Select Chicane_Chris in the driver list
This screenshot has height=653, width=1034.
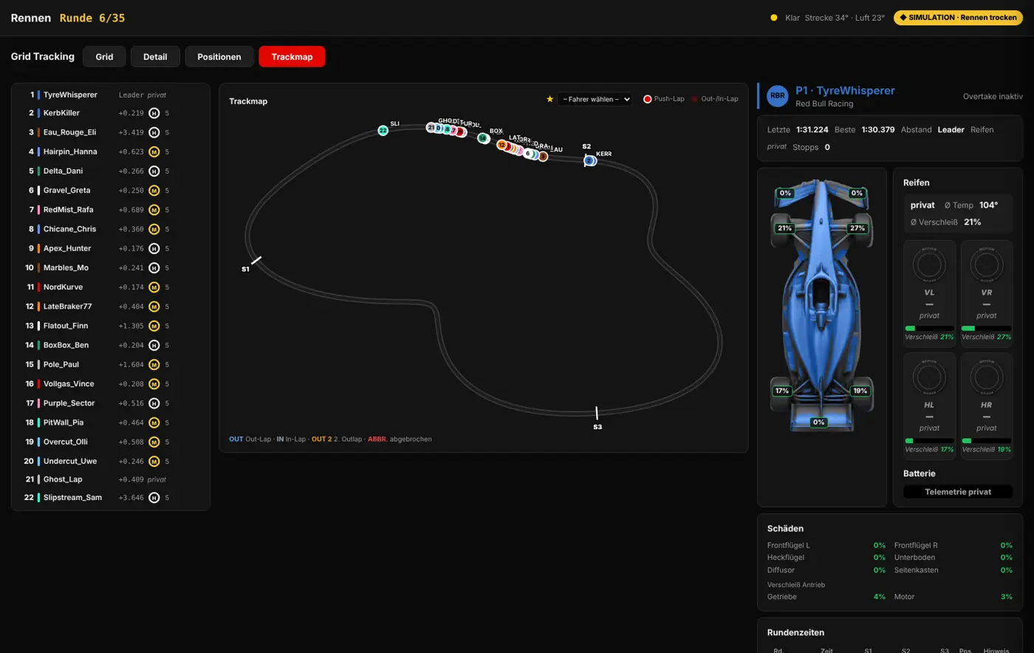pyautogui.click(x=111, y=229)
